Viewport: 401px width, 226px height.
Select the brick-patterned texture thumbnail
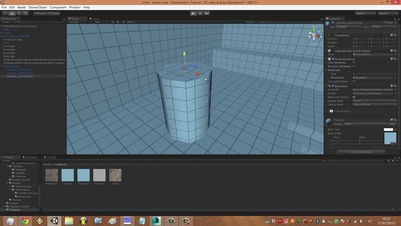[x=51, y=175]
